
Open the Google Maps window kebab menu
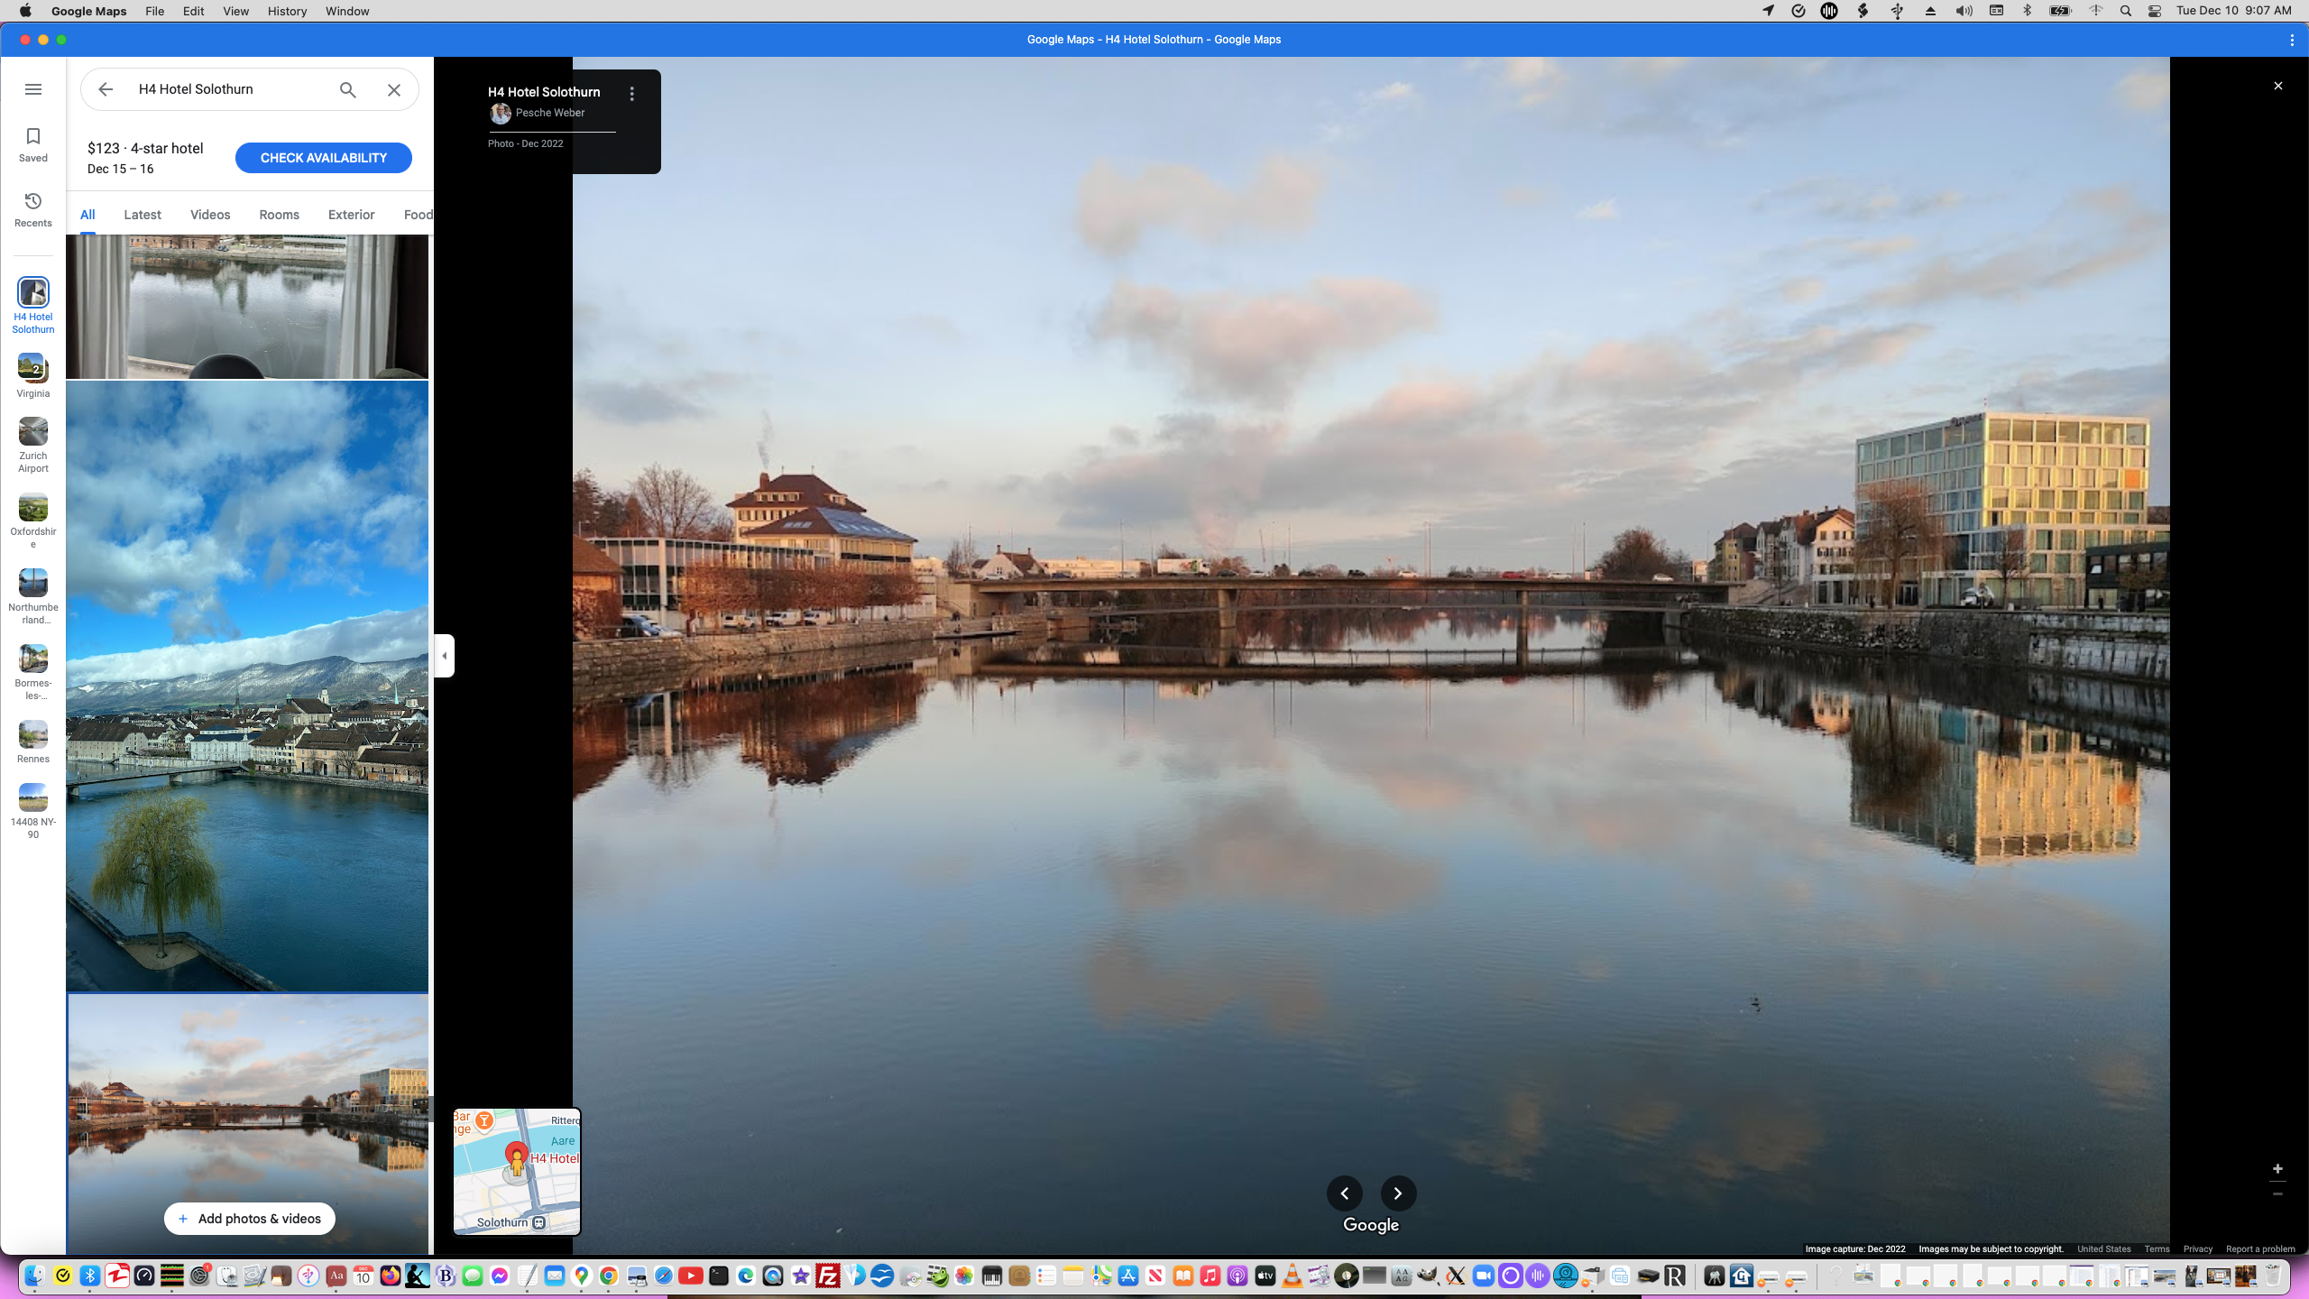pos(2292,40)
